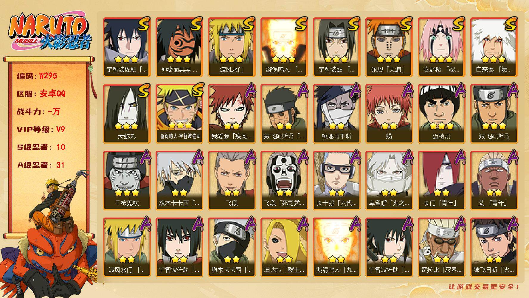Image resolution: width=529 pixels, height=298 pixels.
Task: Click the three stars on 春野樱 card
Action: [x=441, y=59]
